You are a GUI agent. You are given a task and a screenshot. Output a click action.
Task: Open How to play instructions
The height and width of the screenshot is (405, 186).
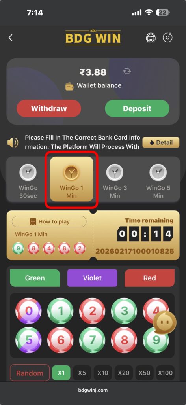point(49,221)
